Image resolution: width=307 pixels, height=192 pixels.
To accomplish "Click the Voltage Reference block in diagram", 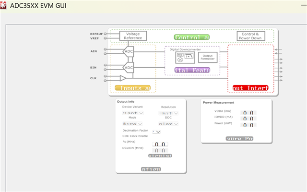I will (x=133, y=36).
